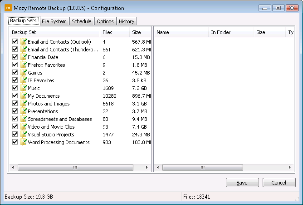
Task: Click the Music backup set folder icon
Action: coord(24,88)
